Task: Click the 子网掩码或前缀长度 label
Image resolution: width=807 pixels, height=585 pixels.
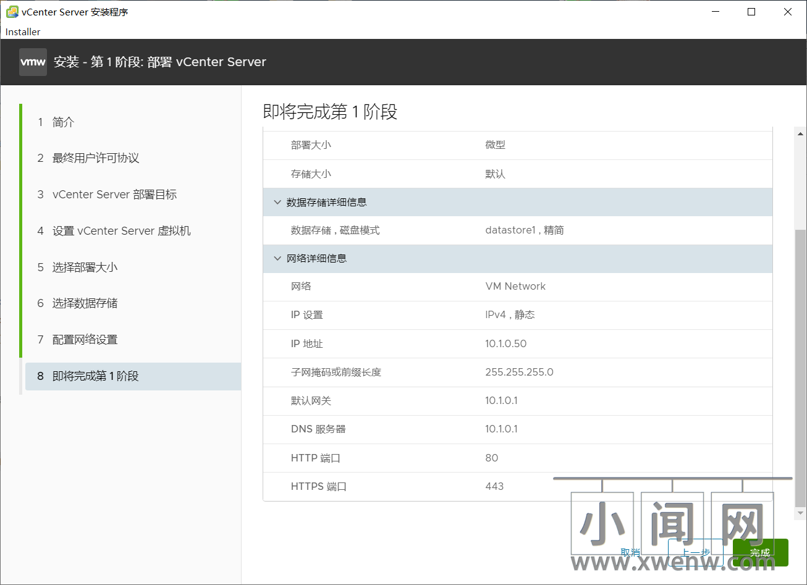Action: (x=336, y=372)
